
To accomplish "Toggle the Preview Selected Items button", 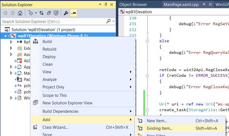I will (x=73, y=13).
